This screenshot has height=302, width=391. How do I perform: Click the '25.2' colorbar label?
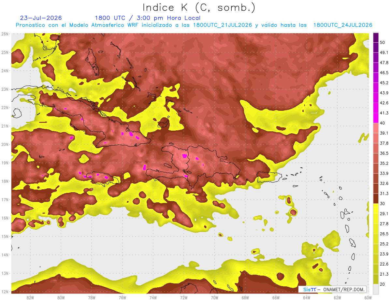[x=384, y=244]
